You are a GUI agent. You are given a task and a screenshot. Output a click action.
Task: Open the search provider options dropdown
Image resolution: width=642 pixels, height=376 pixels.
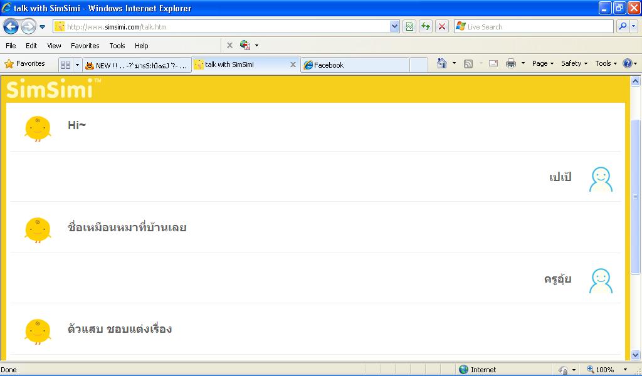[634, 27]
